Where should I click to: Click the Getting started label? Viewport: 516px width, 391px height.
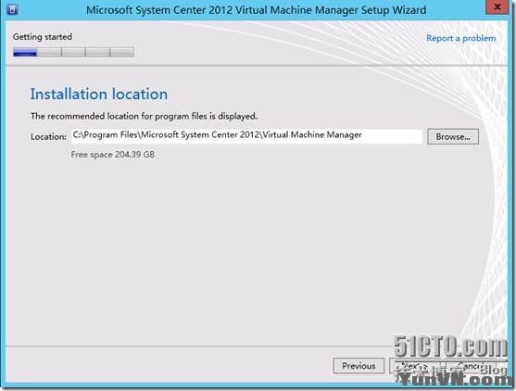[43, 36]
